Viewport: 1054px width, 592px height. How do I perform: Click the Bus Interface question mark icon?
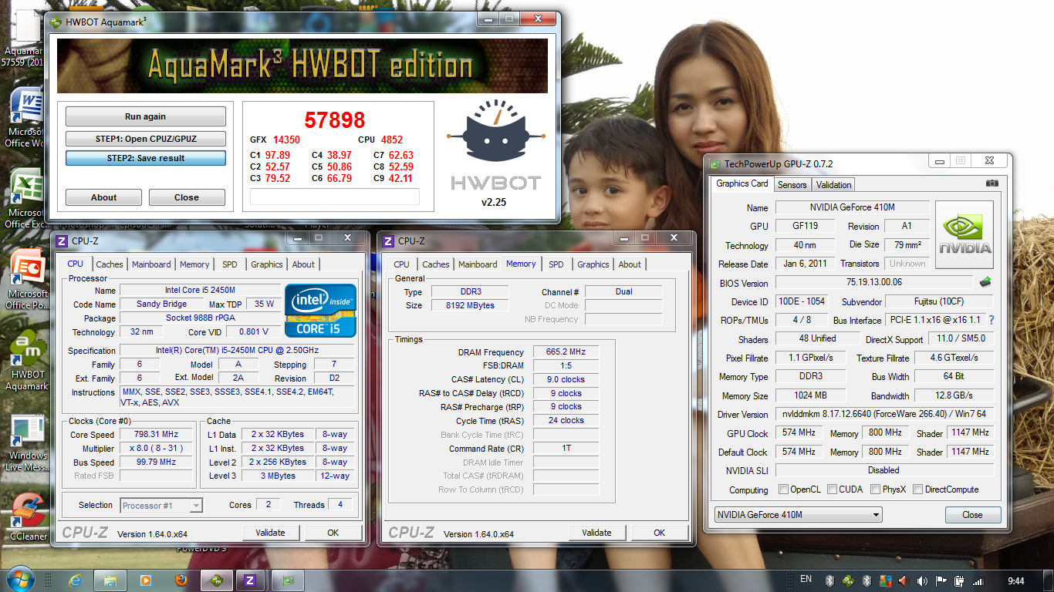[x=992, y=320]
